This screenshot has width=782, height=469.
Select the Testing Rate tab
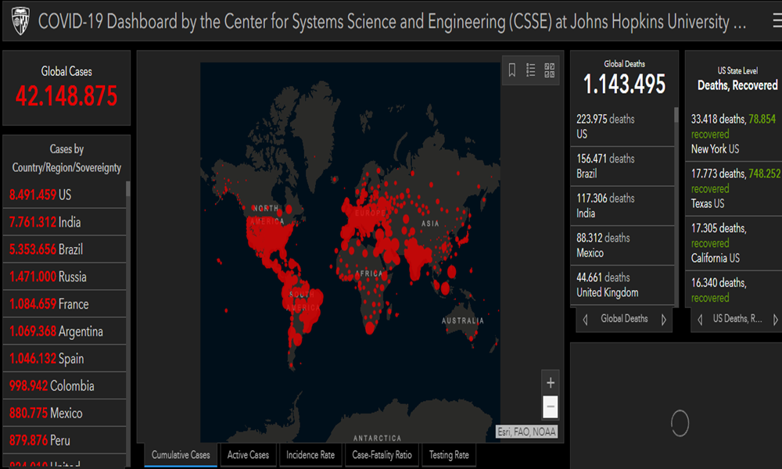pos(449,455)
